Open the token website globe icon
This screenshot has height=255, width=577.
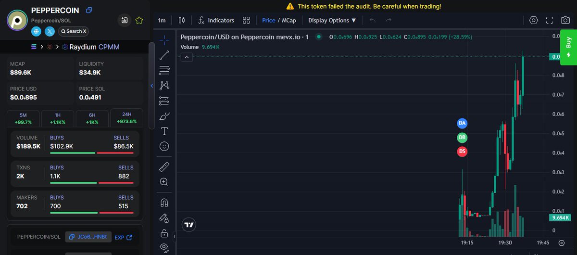[x=37, y=31]
